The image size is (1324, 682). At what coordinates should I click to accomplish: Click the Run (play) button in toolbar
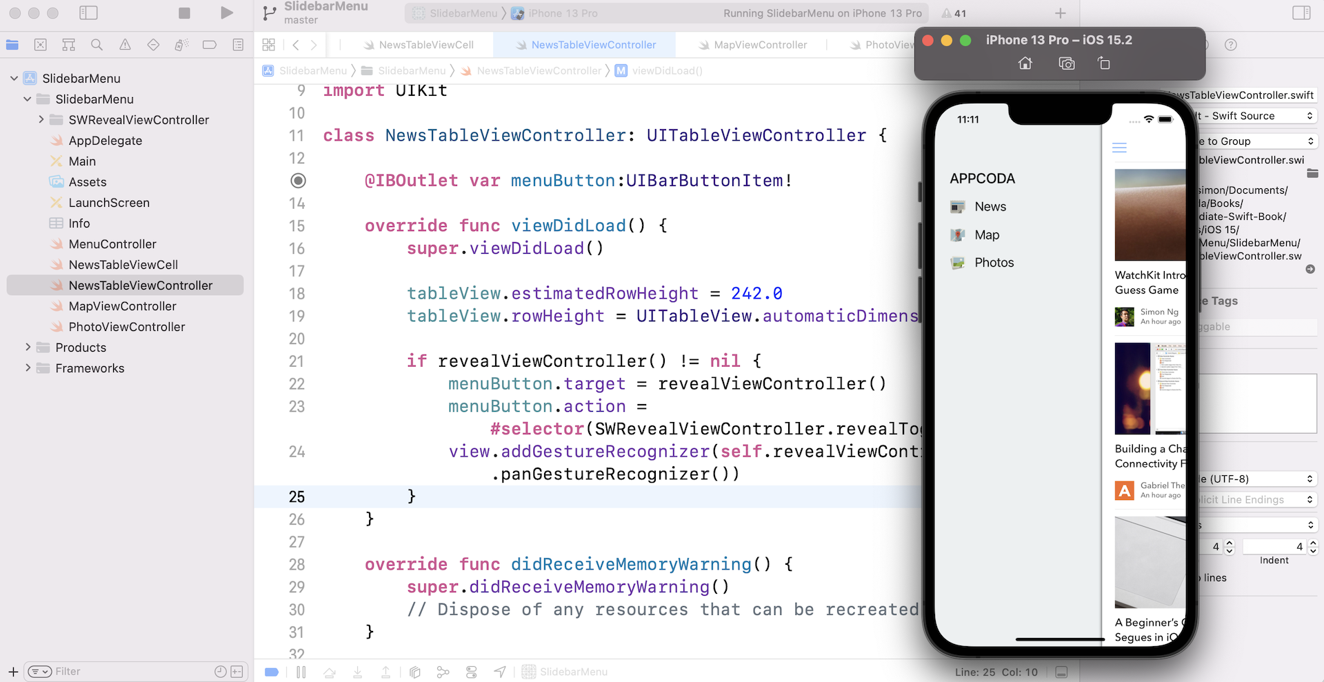[x=226, y=13]
